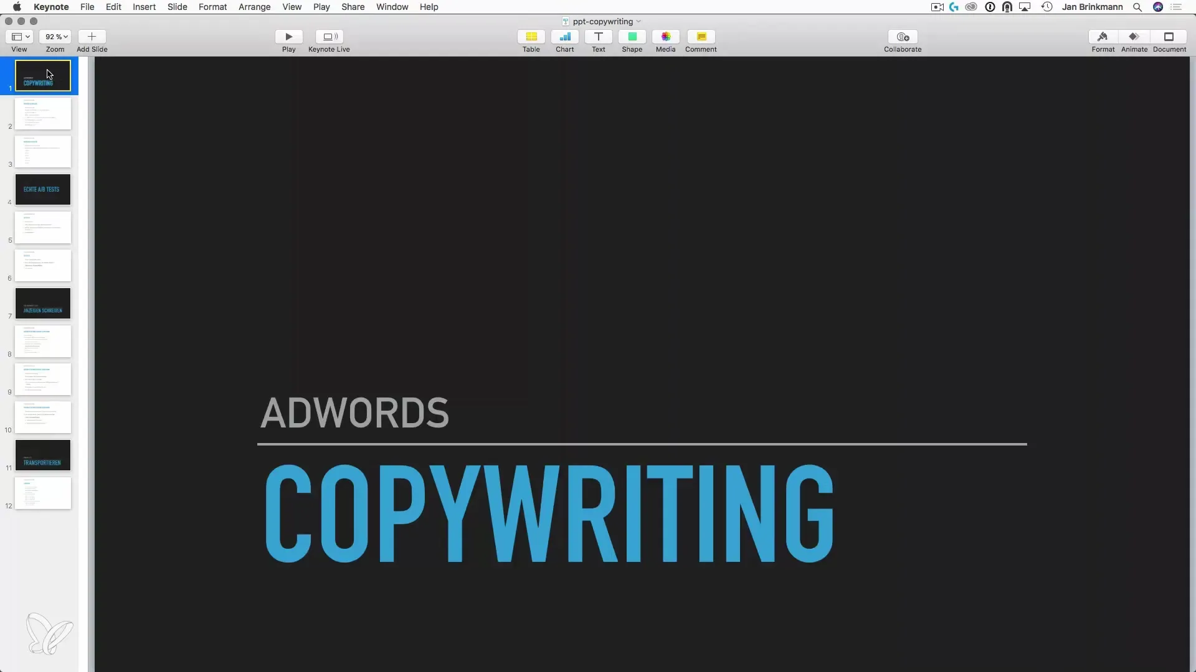Select slide 11 TRANSPORTIEREN thumbnail
The image size is (1196, 672).
tap(43, 455)
